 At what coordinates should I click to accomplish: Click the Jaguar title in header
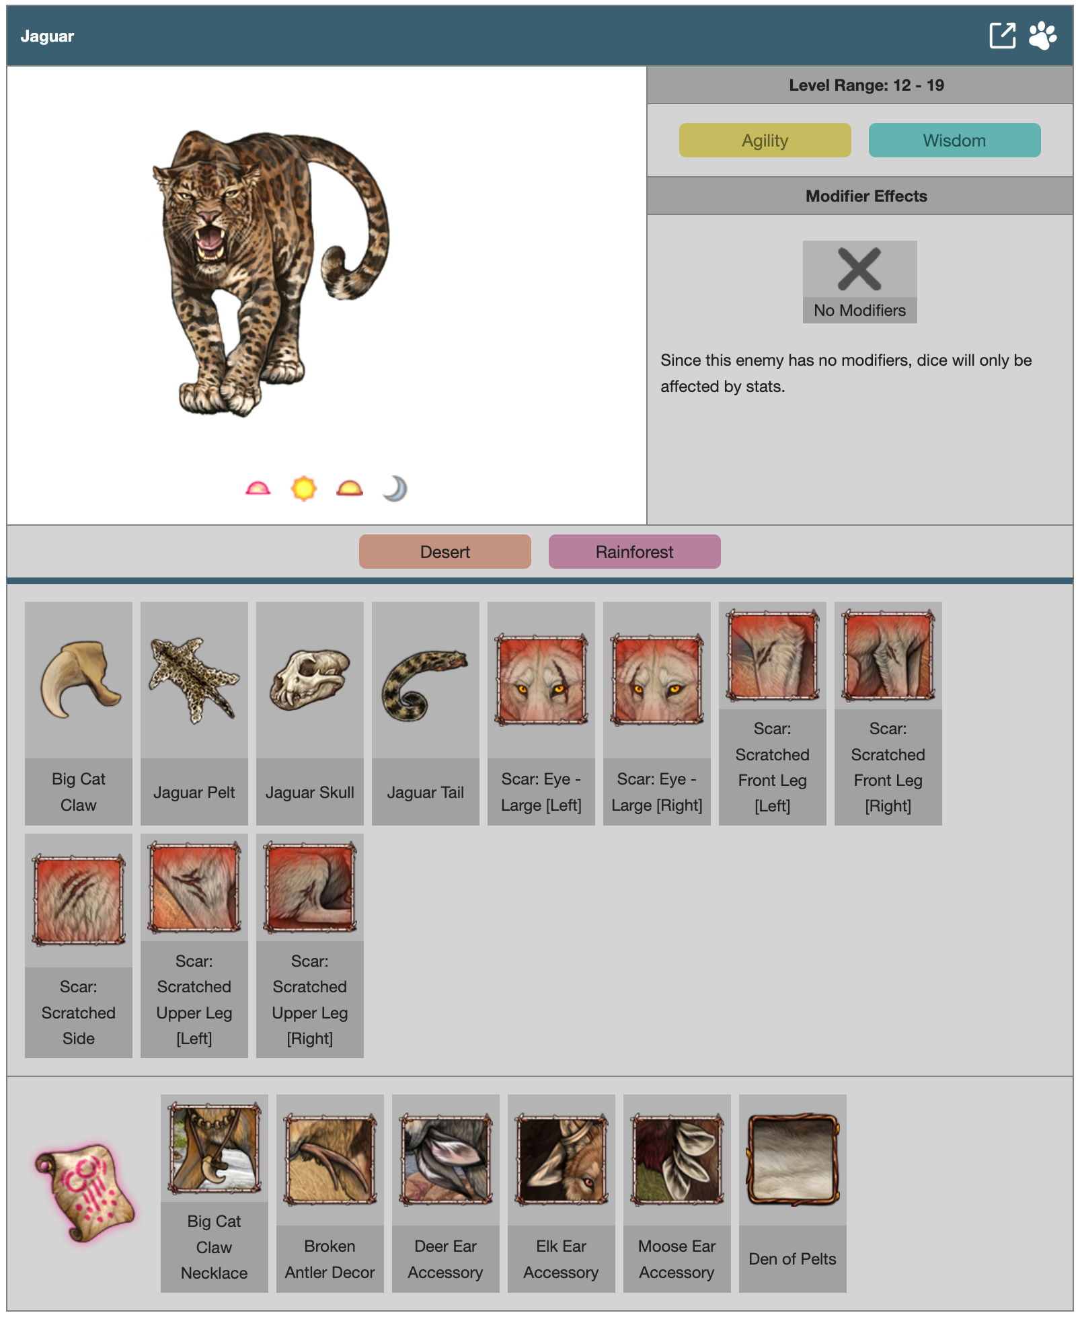click(x=47, y=36)
